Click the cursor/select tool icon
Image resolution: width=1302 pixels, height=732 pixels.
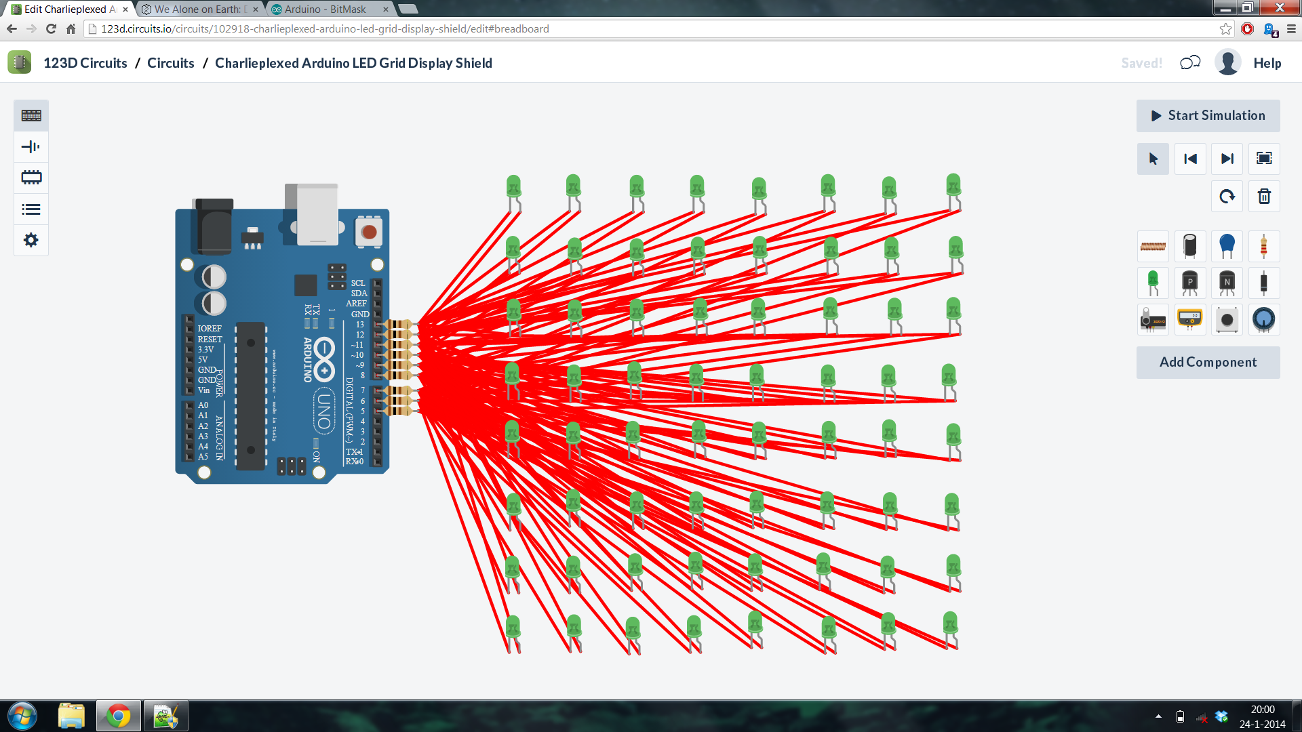(1153, 158)
